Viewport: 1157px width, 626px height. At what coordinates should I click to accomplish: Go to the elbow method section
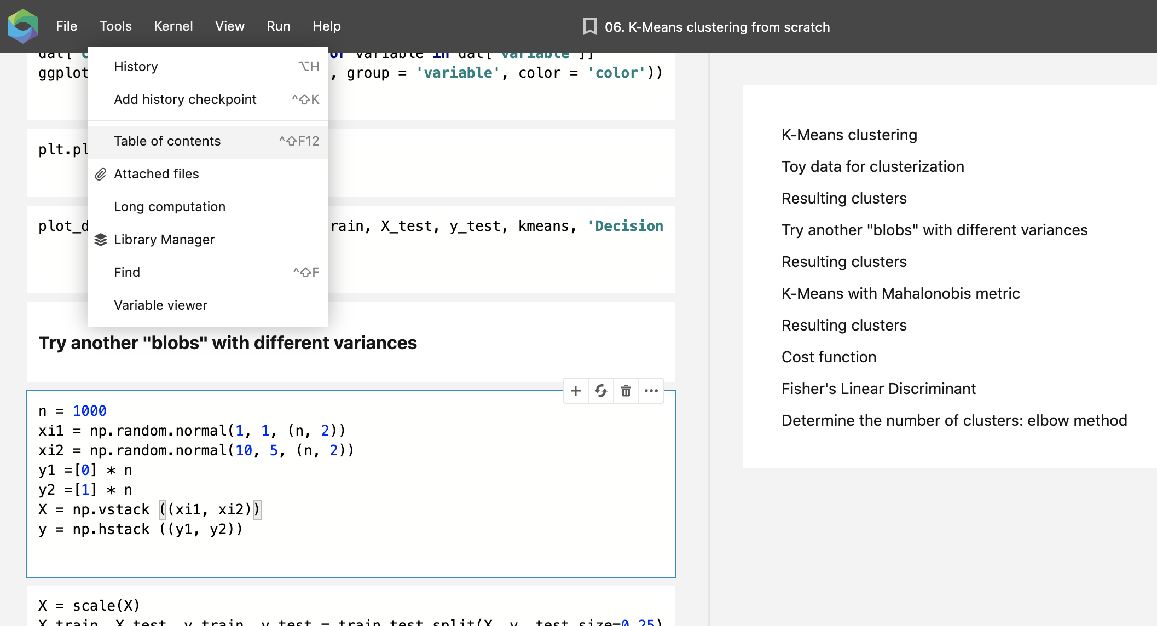coord(954,420)
